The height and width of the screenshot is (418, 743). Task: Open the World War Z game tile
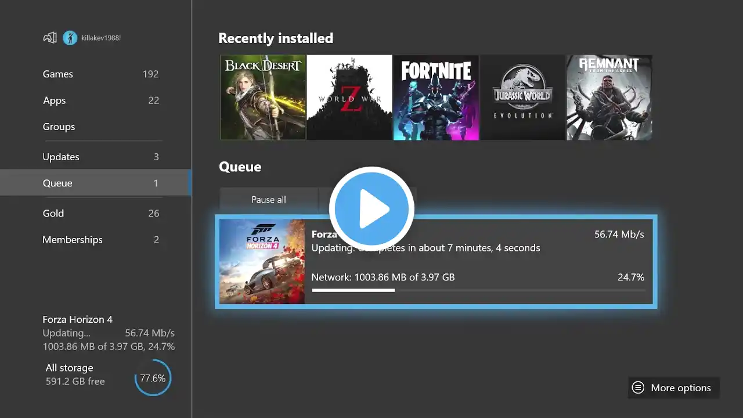tap(349, 98)
